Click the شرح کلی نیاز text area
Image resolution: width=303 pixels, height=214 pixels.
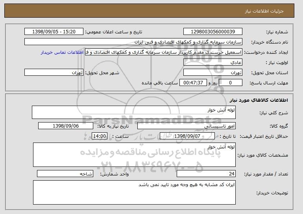(x=134, y=112)
